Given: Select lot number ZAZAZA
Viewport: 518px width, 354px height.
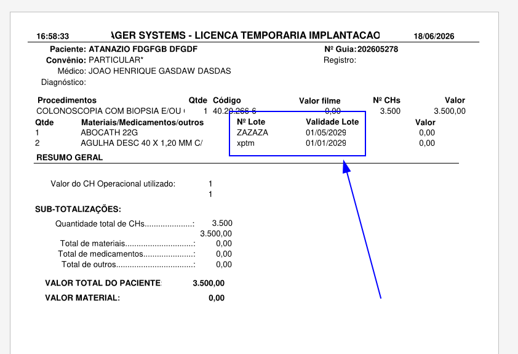Looking at the screenshot, I should [x=252, y=132].
